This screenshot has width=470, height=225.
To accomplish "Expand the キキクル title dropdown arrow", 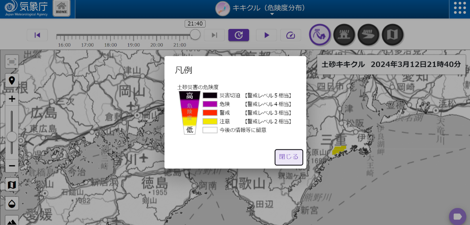I will click(x=272, y=14).
